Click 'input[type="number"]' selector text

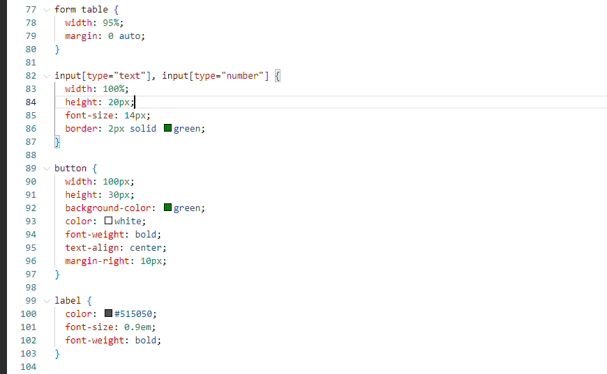point(215,76)
